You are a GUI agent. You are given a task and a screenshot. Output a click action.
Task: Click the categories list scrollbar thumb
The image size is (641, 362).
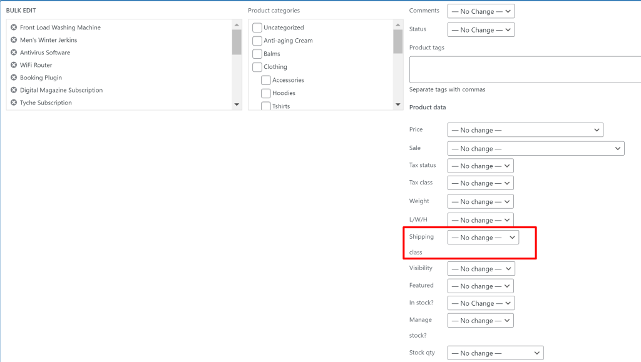click(x=397, y=41)
